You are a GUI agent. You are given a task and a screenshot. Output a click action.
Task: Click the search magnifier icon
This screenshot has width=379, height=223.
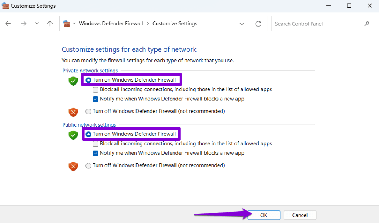coord(367,24)
